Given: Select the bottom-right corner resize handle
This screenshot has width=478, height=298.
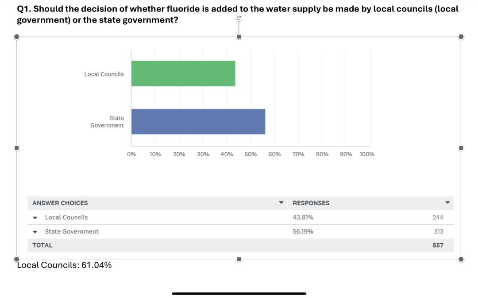Looking at the screenshot, I should pyautogui.click(x=461, y=259).
